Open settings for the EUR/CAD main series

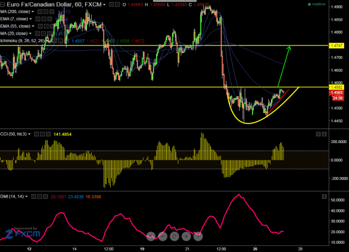click(x=117, y=4)
